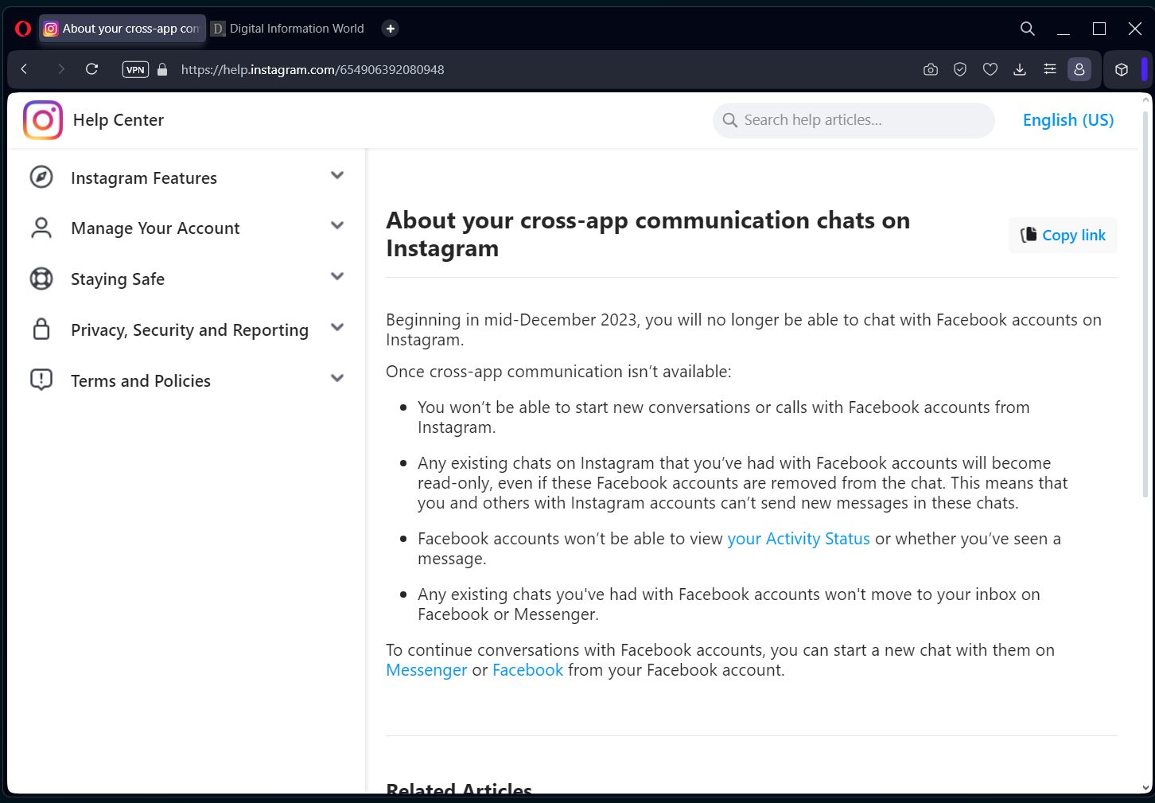Screen dimensions: 1155x803
Task: Click the scrollbar down arrow
Action: (1145, 788)
